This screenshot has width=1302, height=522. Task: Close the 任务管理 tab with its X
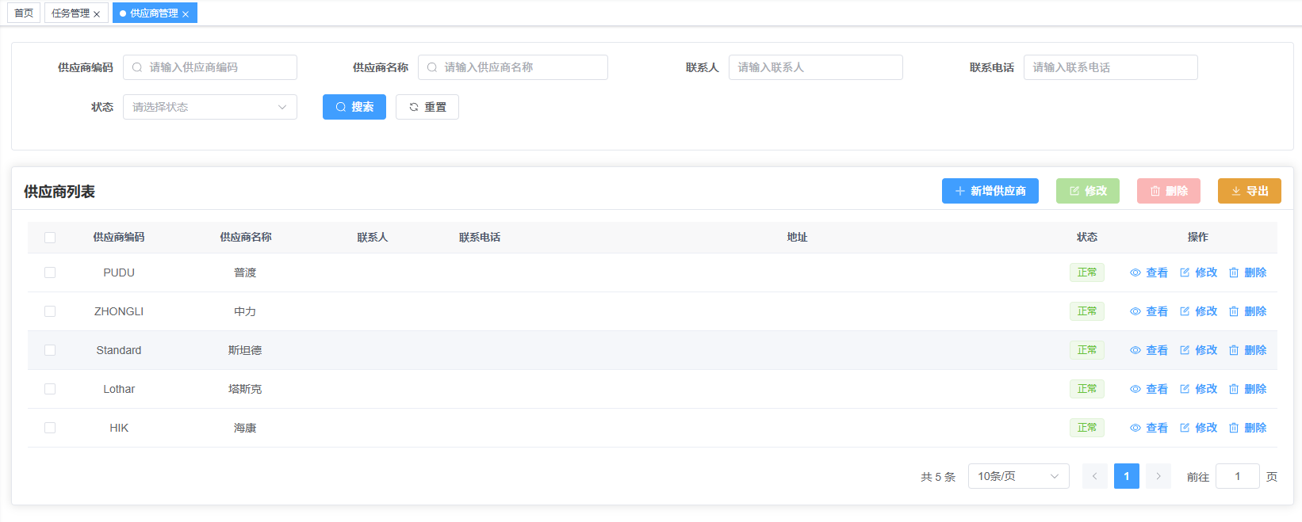coord(97,14)
